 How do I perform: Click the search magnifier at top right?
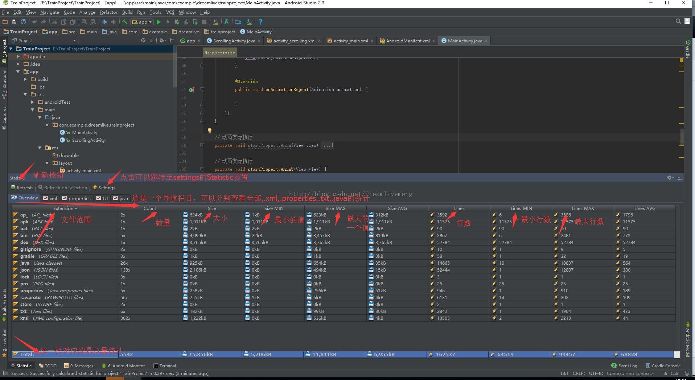pyautogui.click(x=678, y=21)
